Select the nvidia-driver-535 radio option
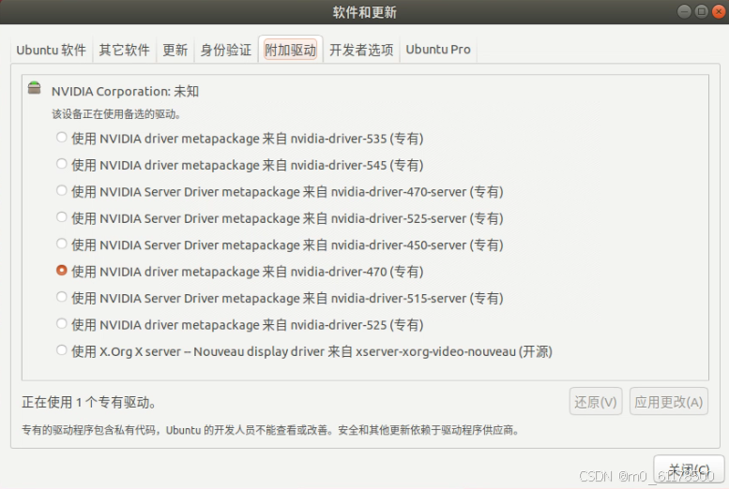The width and height of the screenshot is (729, 489). click(61, 138)
